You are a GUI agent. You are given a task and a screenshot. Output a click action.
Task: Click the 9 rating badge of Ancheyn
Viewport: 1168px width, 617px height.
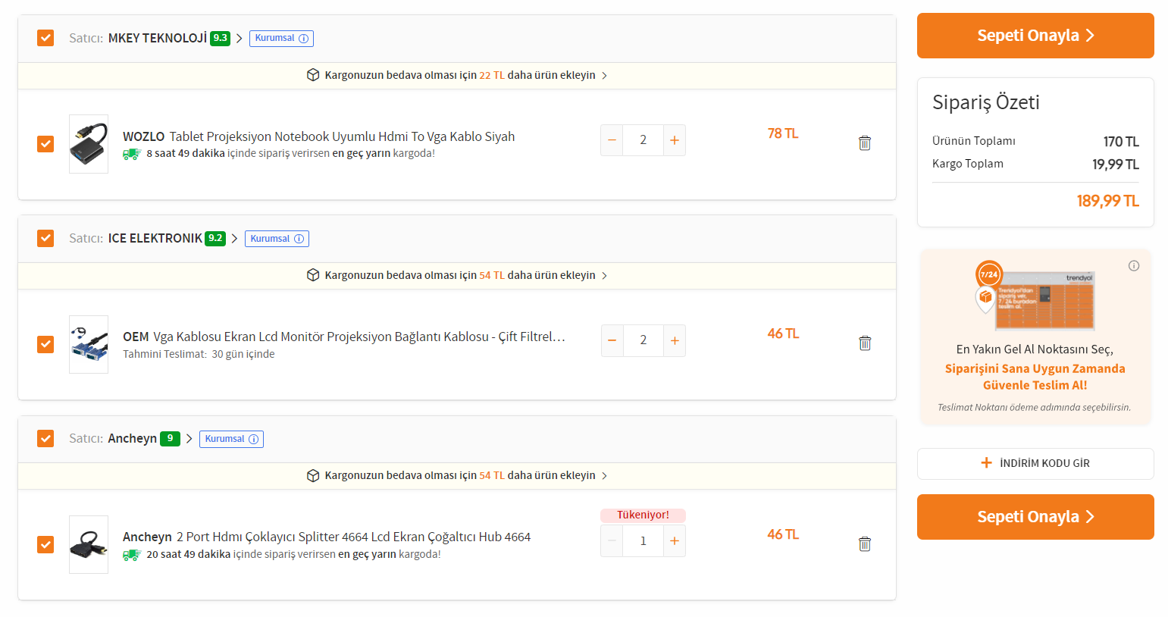[170, 438]
